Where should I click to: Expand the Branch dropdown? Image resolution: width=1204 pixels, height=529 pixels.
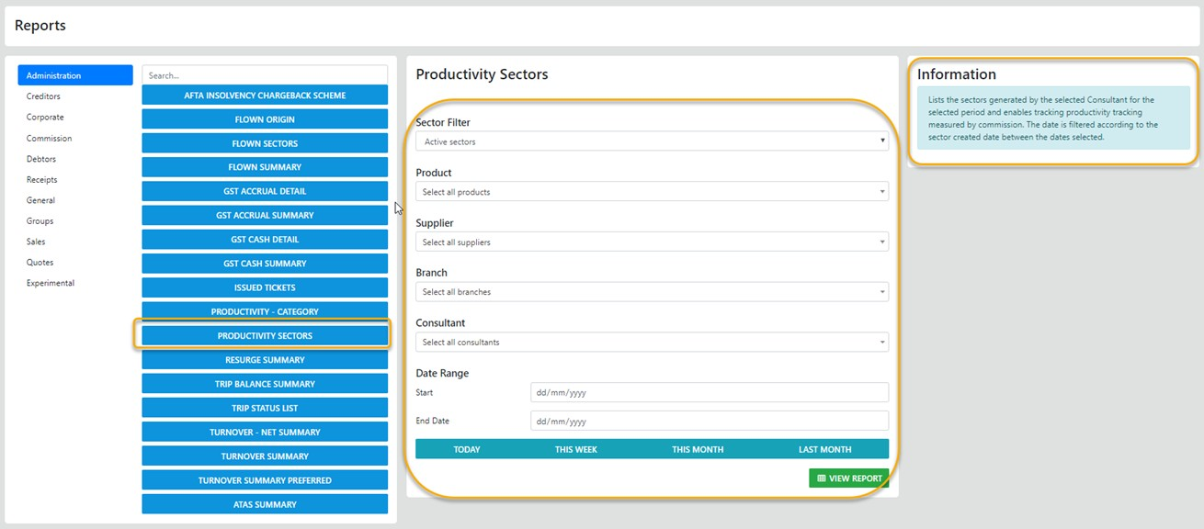[x=652, y=292]
